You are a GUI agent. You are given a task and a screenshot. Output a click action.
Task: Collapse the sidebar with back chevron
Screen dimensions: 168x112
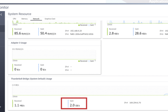[1, 15]
